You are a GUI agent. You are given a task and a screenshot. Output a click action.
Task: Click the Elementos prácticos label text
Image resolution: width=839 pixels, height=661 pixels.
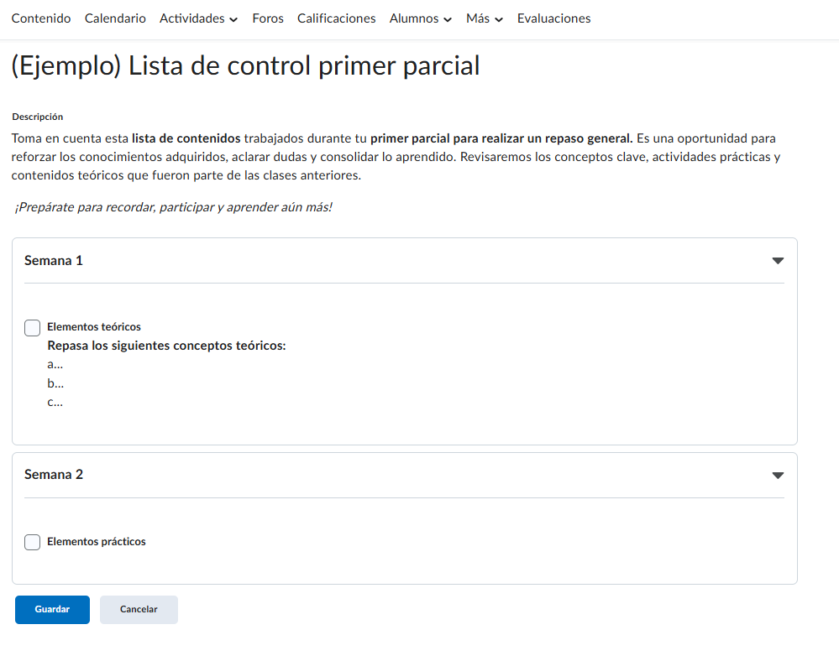pyautogui.click(x=97, y=542)
